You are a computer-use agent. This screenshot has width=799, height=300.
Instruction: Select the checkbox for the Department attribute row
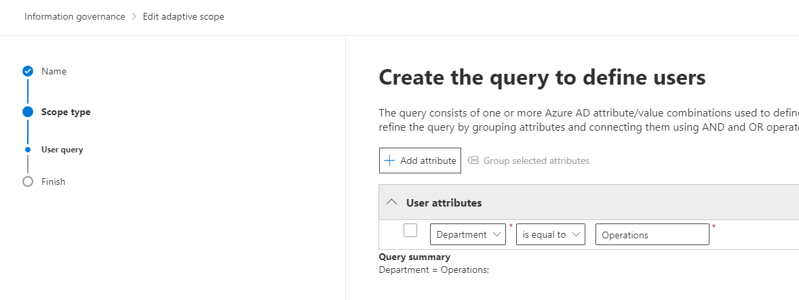click(410, 230)
